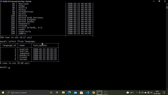Open the Windows Start menu
Image resolution: width=168 pixels, height=95 pixels.
tap(3, 93)
